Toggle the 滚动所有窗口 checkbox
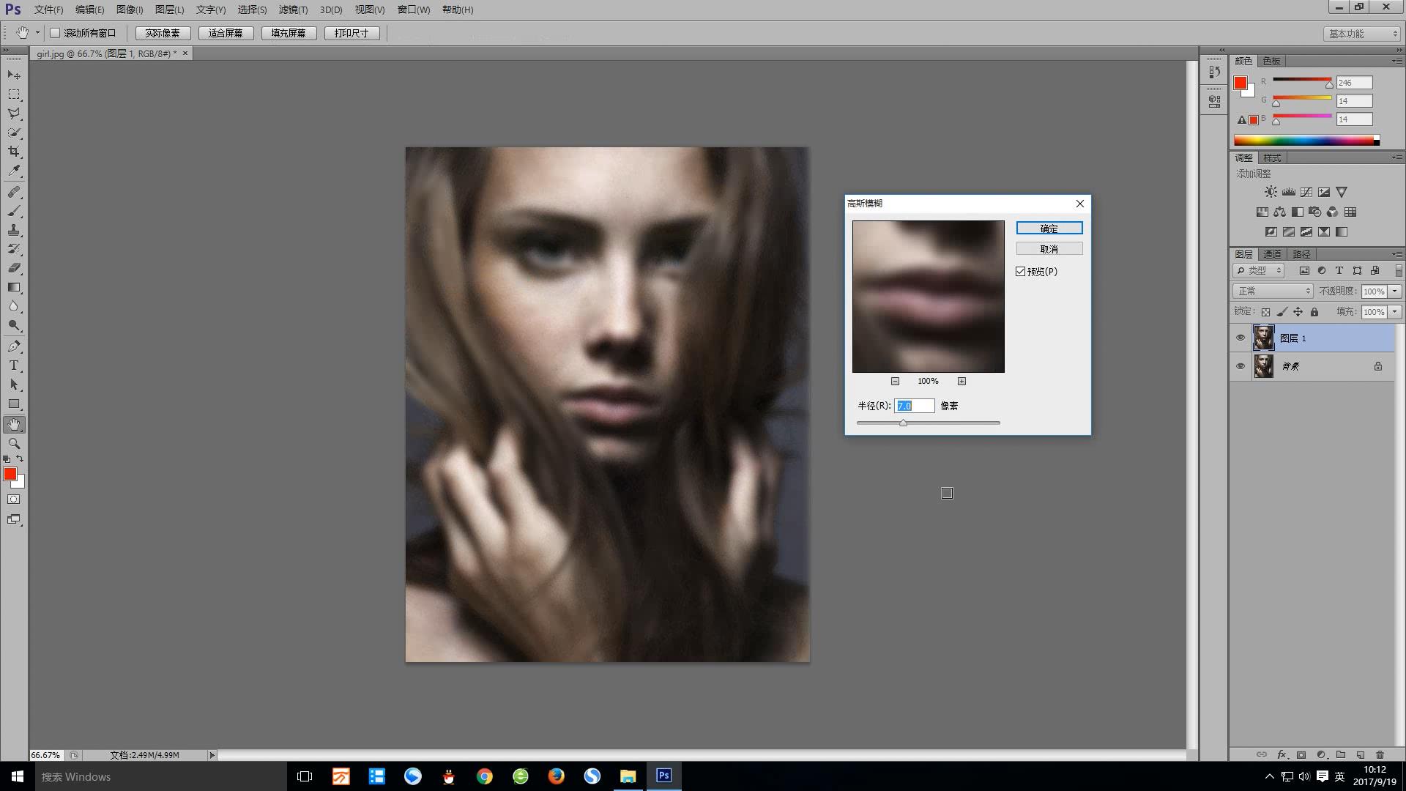This screenshot has width=1406, height=791. coord(55,33)
